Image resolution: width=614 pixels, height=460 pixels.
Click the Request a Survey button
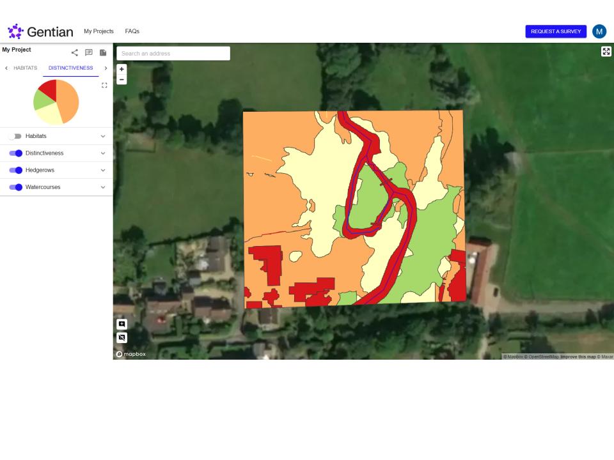(x=555, y=31)
